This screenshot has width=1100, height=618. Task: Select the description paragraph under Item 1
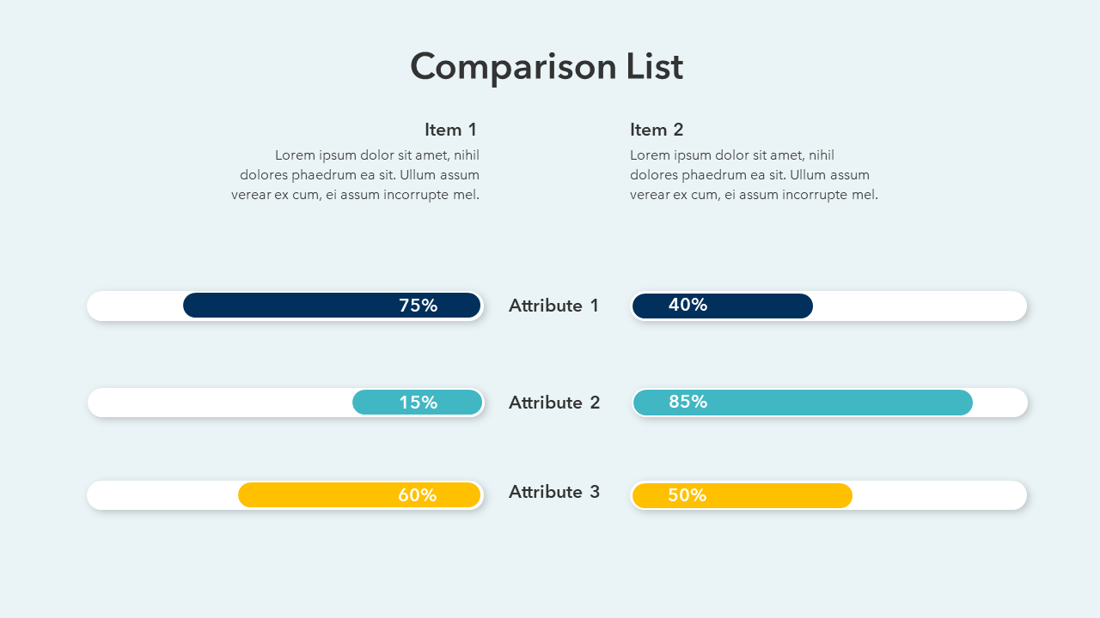coord(356,175)
